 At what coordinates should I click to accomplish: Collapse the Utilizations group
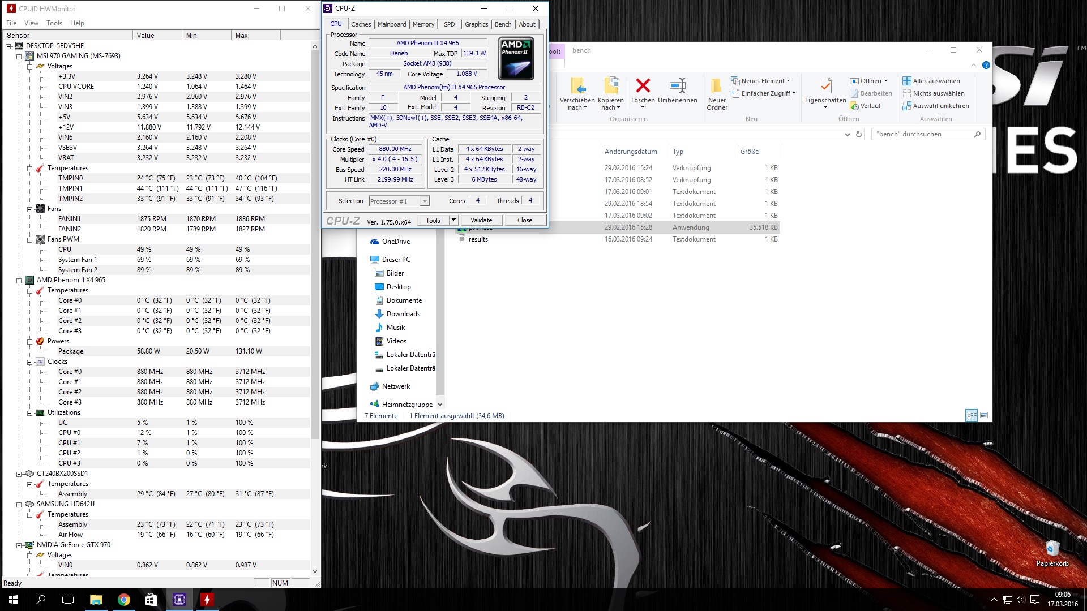tap(29, 412)
